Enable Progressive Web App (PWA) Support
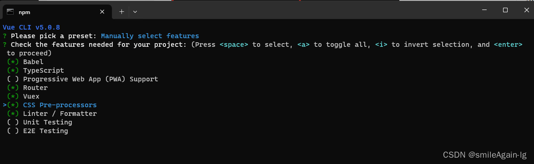Viewport: 534px width, 164px height. point(82,79)
